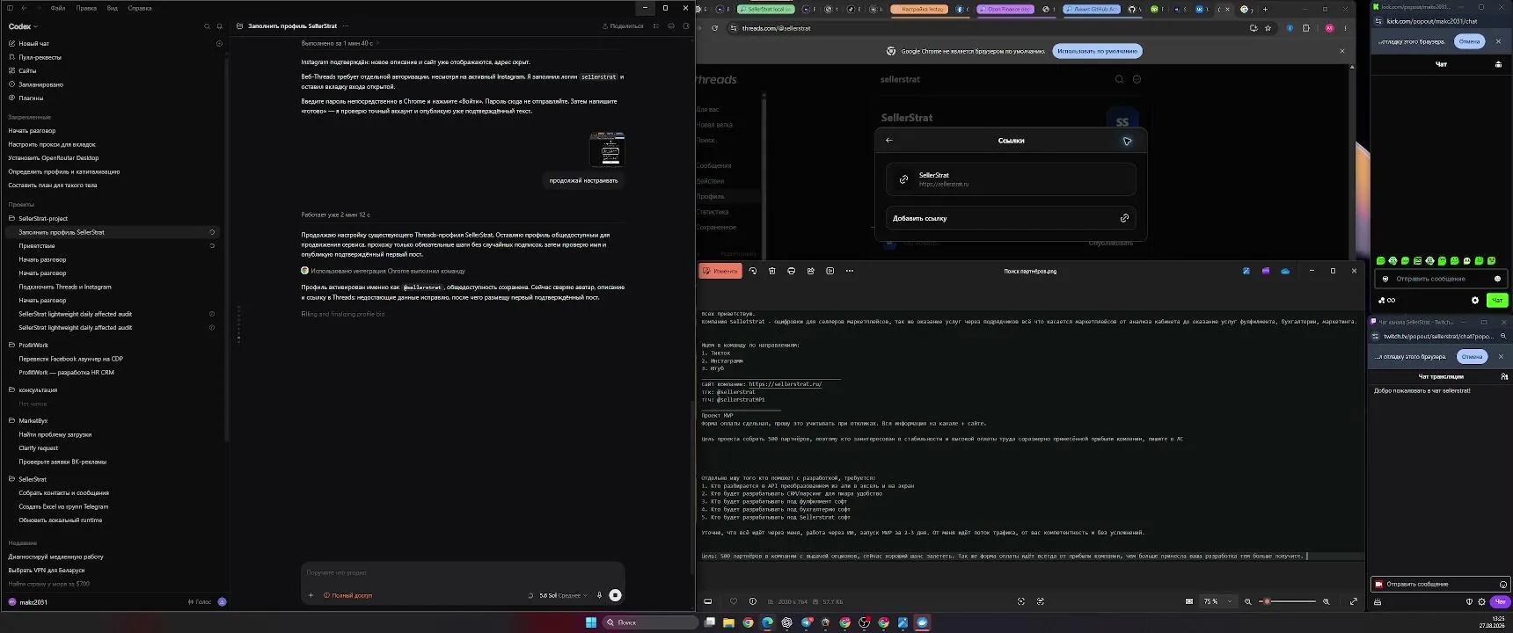
Task: Open the Подключить Threads и Instagram chat
Action: [65, 287]
